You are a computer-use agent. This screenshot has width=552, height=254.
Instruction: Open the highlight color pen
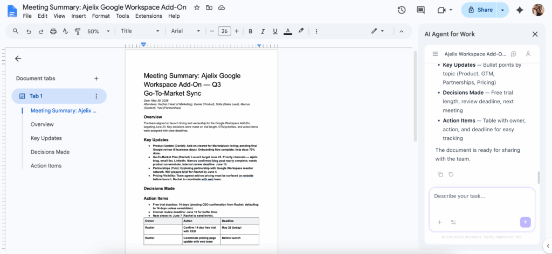coord(301,31)
